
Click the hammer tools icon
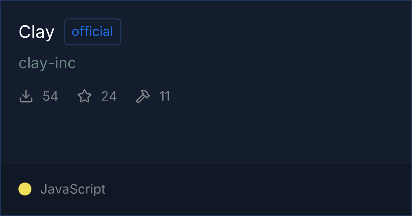(143, 96)
